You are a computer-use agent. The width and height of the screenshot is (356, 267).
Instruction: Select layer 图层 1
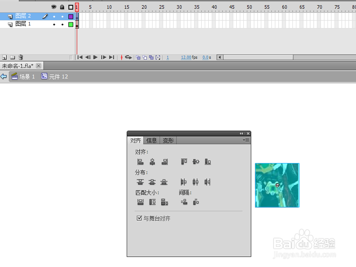[x=37, y=24]
